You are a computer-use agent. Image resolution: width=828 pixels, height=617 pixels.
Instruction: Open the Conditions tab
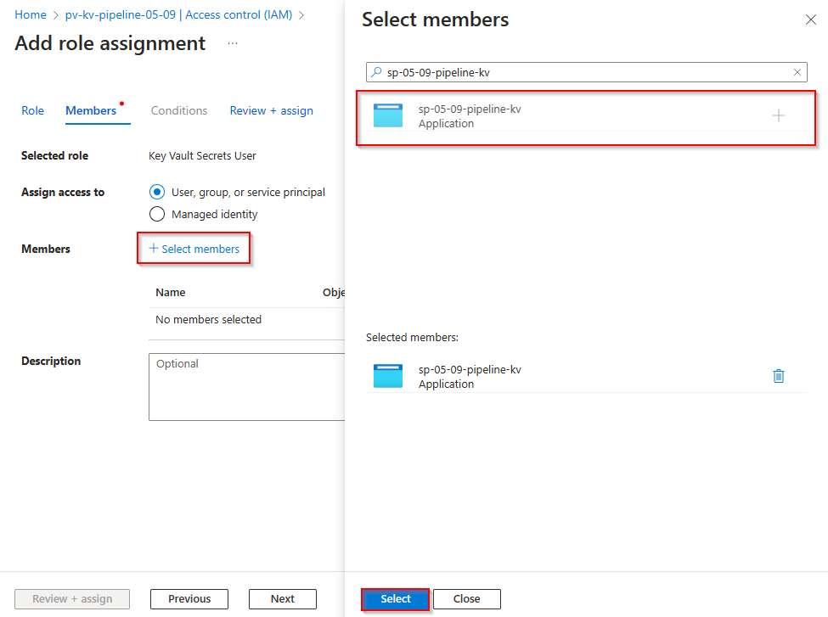[x=178, y=110]
